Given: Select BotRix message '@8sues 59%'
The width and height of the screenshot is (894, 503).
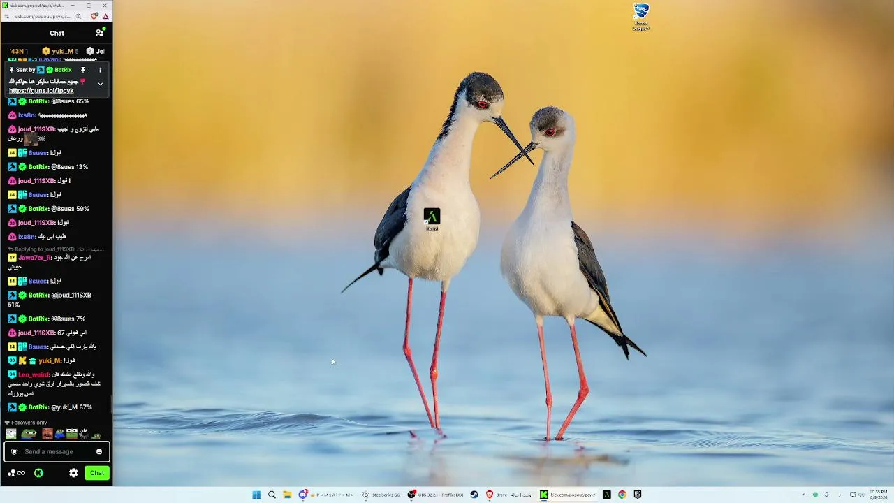Looking at the screenshot, I should tap(48, 209).
